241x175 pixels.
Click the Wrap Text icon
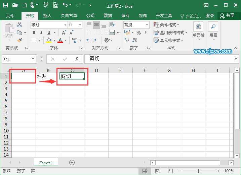[112, 25]
